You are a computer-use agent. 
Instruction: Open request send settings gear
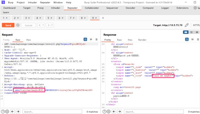point(18,25)
